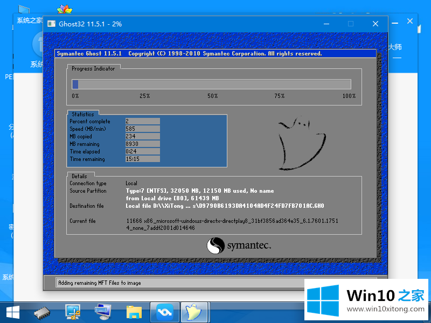Viewport: 431px width, 323px height.
Task: Open the monitor and keyboard taskbar icon
Action: point(102,312)
